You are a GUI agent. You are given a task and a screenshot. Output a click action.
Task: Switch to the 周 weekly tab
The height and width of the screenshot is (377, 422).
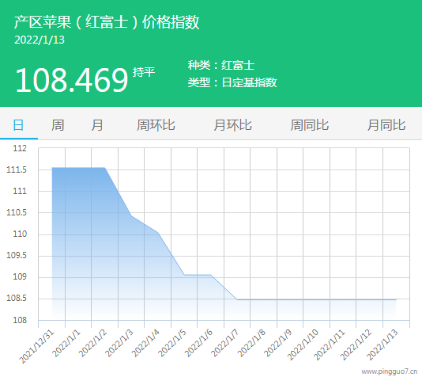(x=58, y=125)
